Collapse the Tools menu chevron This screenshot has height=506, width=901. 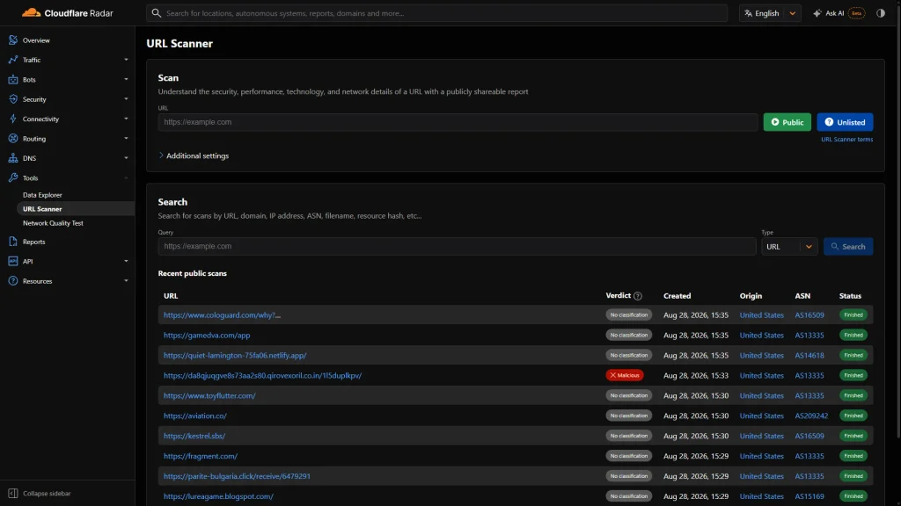coord(126,177)
